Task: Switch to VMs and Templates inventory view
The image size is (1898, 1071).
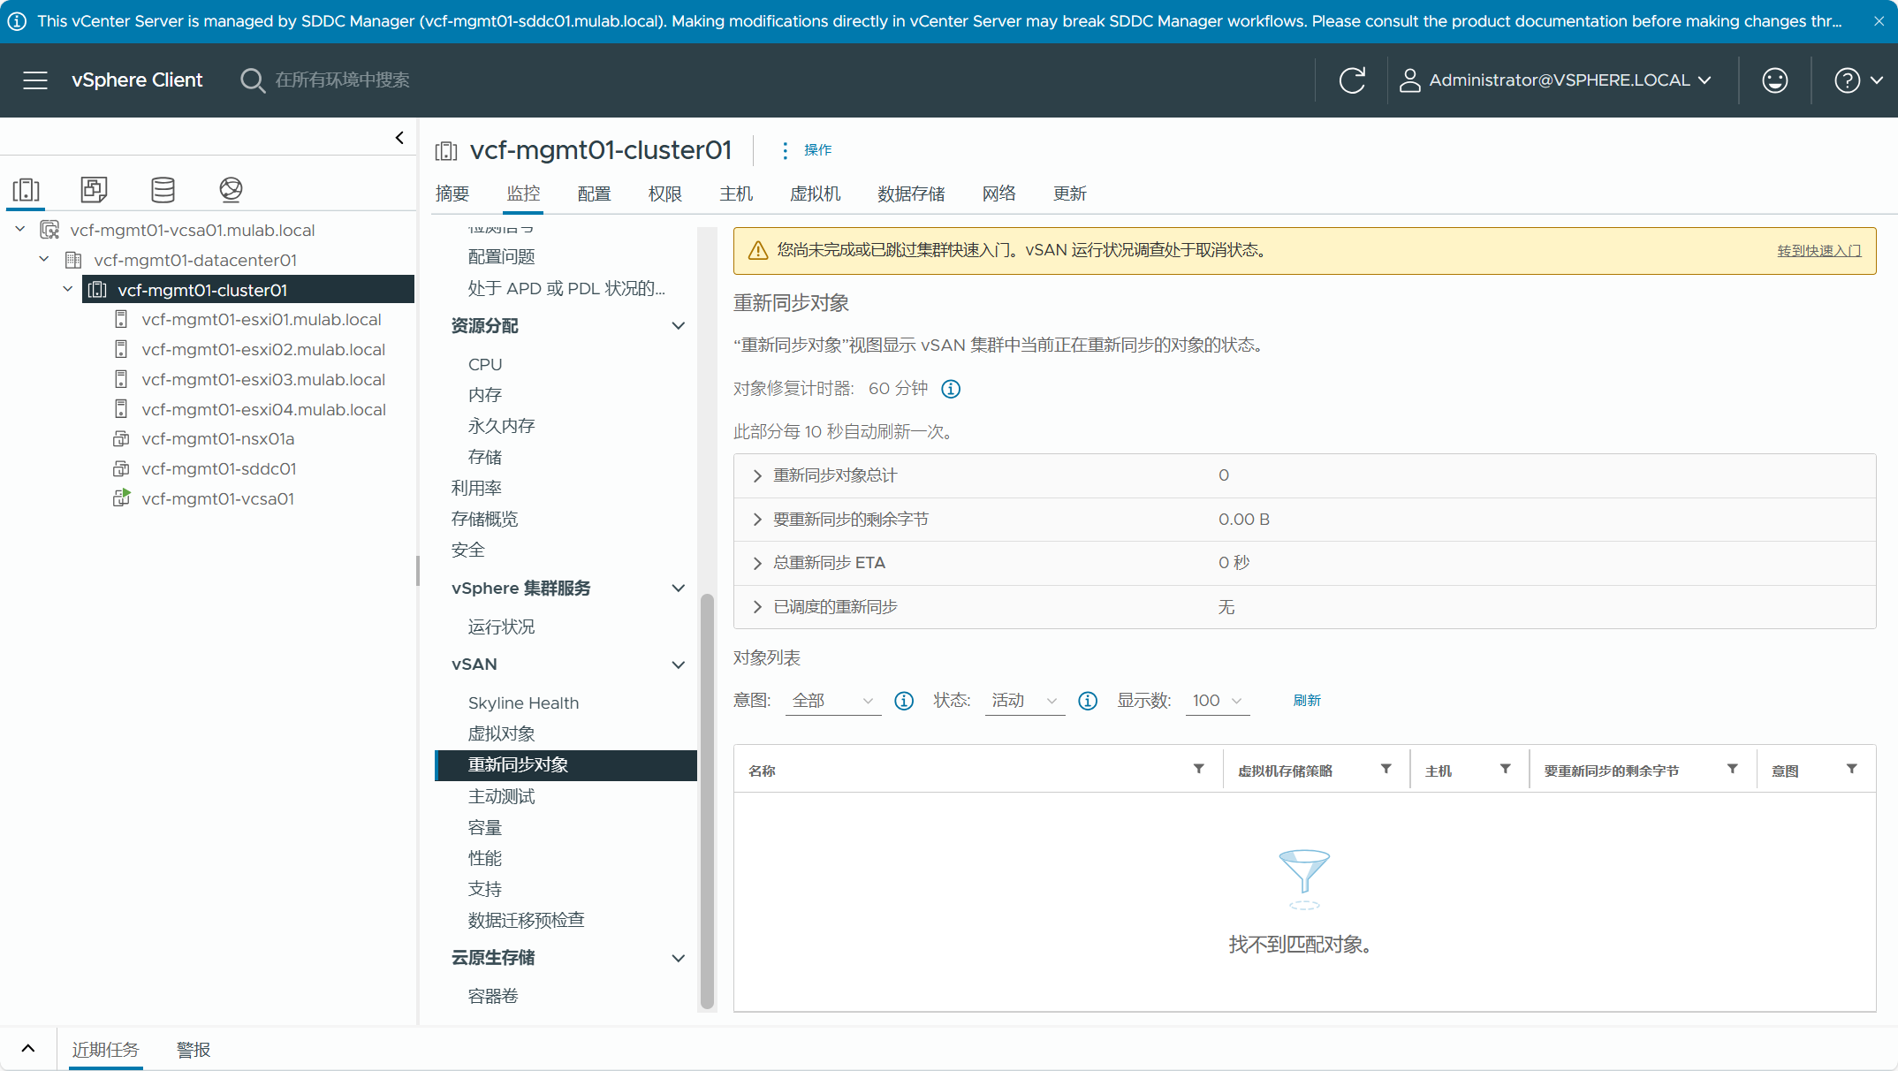Action: pyautogui.click(x=94, y=189)
